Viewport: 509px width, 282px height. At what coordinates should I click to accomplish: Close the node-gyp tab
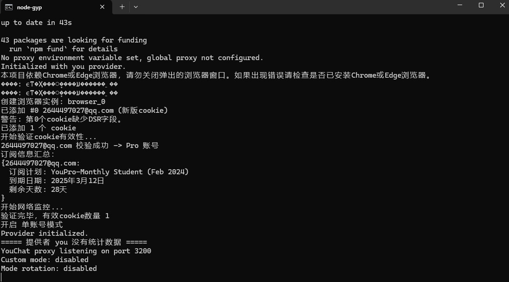click(x=101, y=6)
